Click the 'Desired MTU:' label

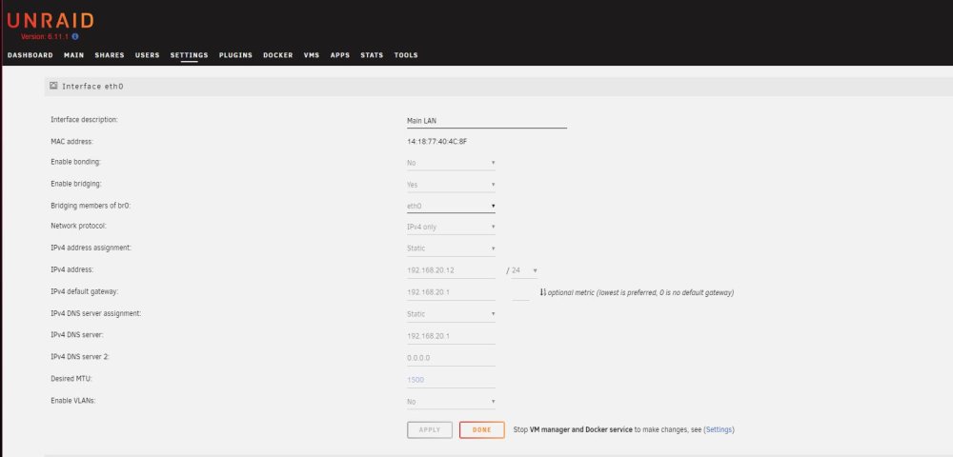71,378
